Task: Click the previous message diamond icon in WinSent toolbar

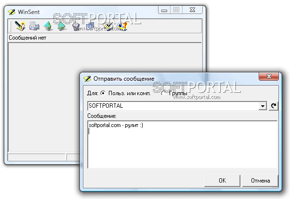Action: click(48, 26)
